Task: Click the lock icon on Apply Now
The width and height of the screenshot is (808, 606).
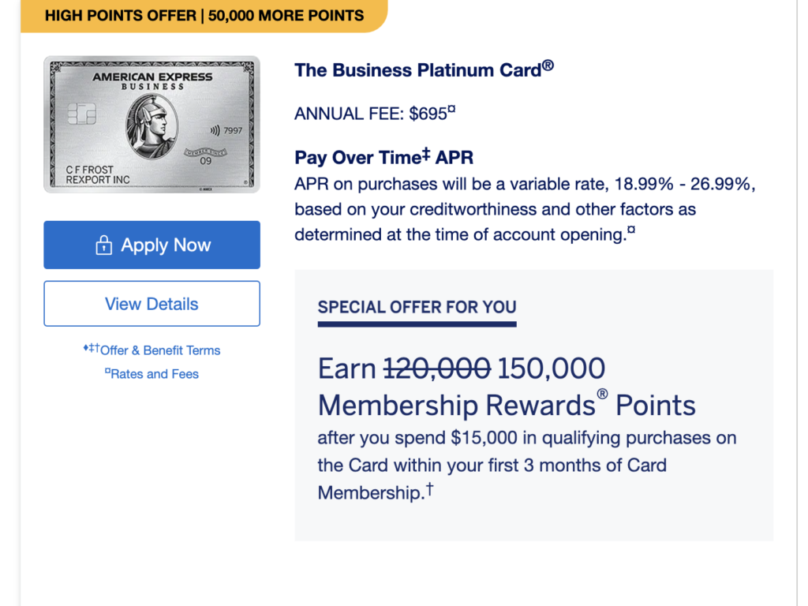Action: coord(103,245)
